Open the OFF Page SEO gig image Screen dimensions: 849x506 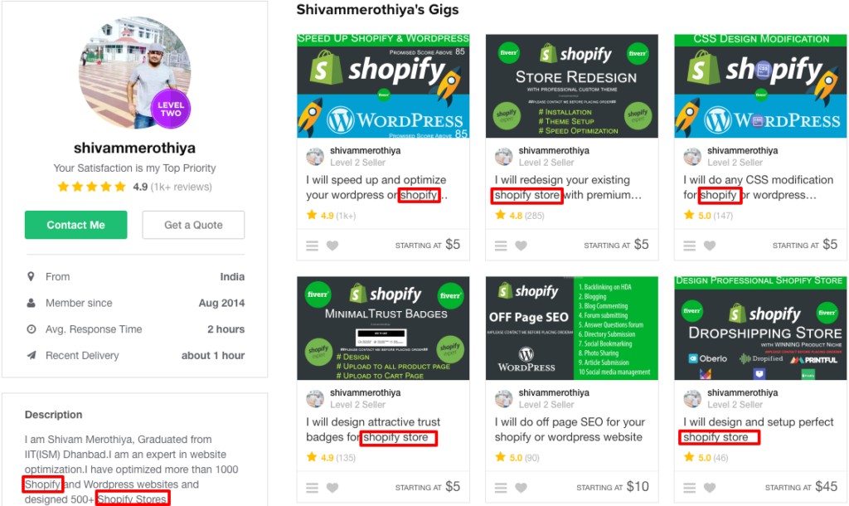point(572,328)
